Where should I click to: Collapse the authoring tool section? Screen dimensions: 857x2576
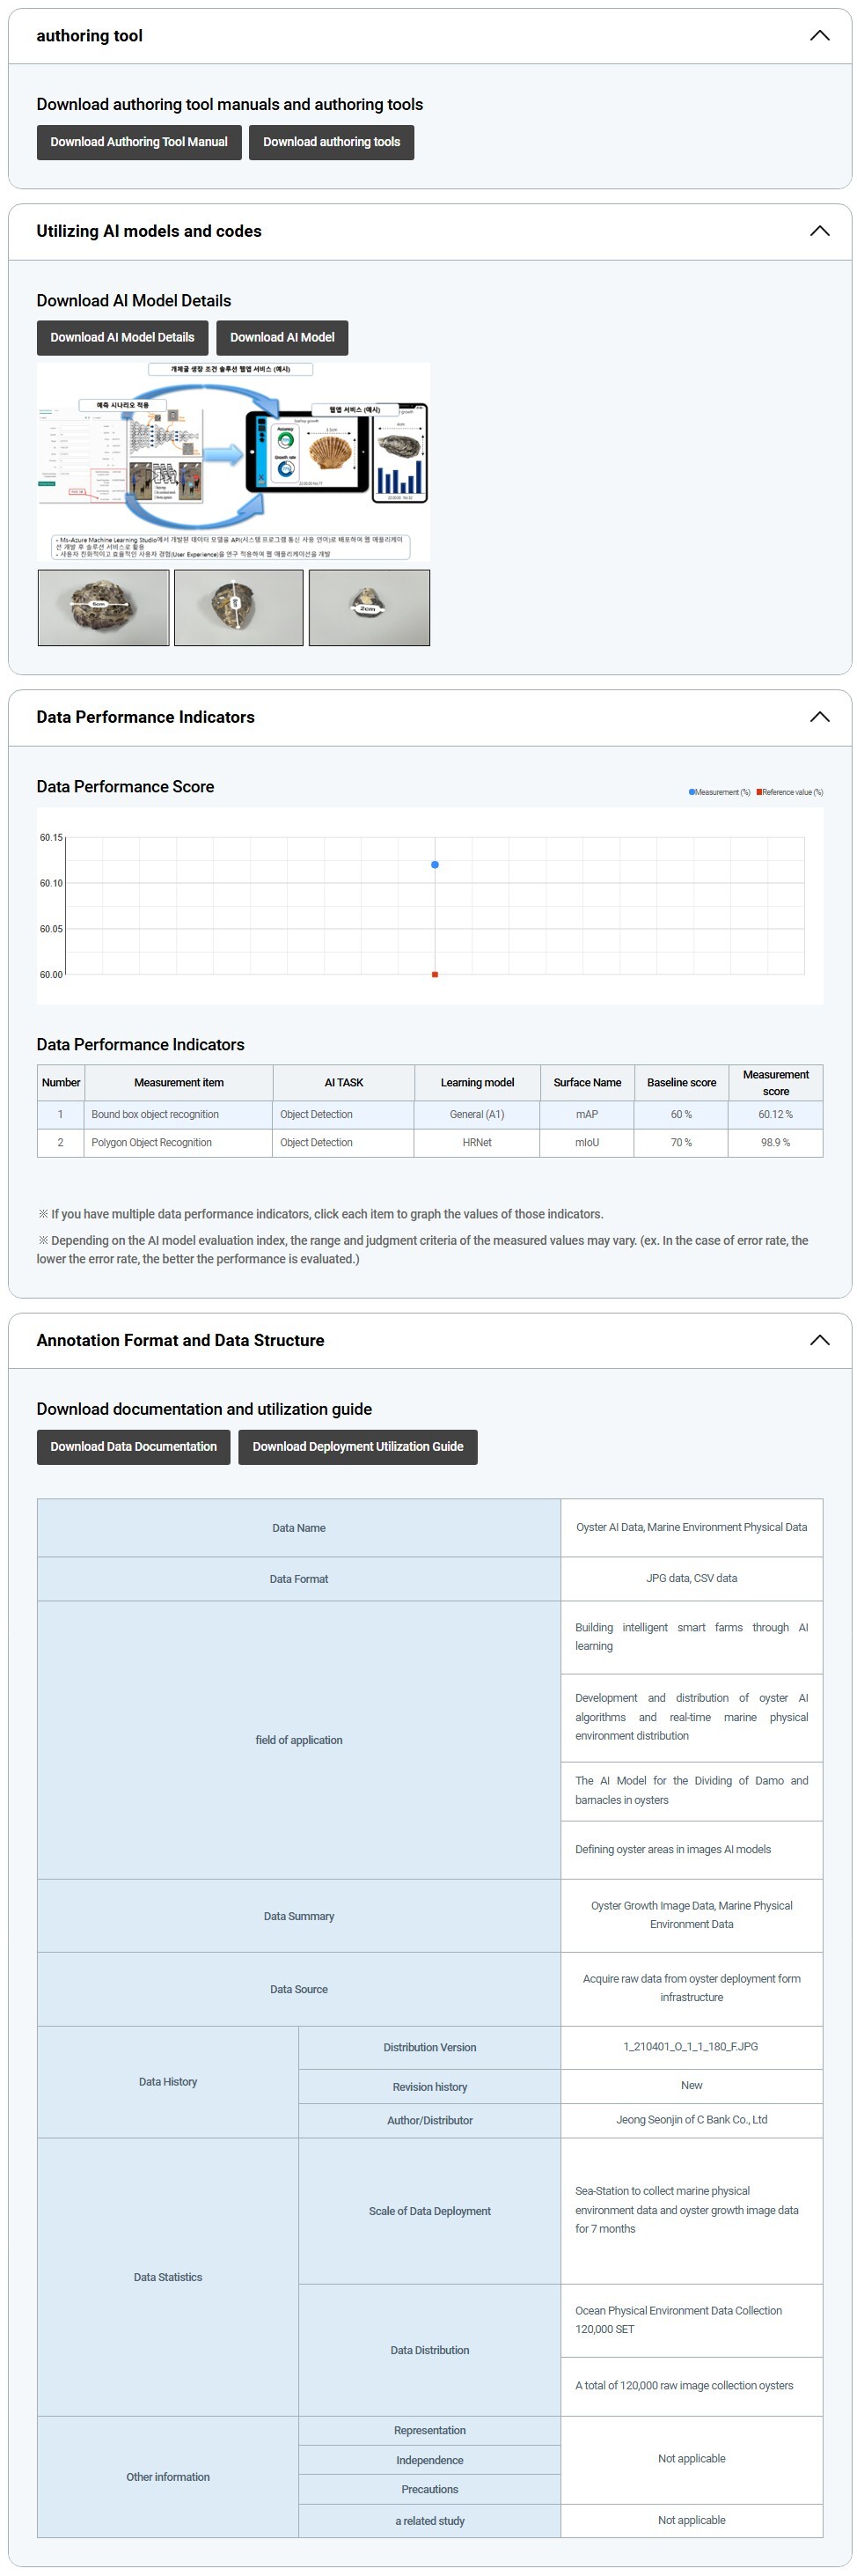pos(819,36)
